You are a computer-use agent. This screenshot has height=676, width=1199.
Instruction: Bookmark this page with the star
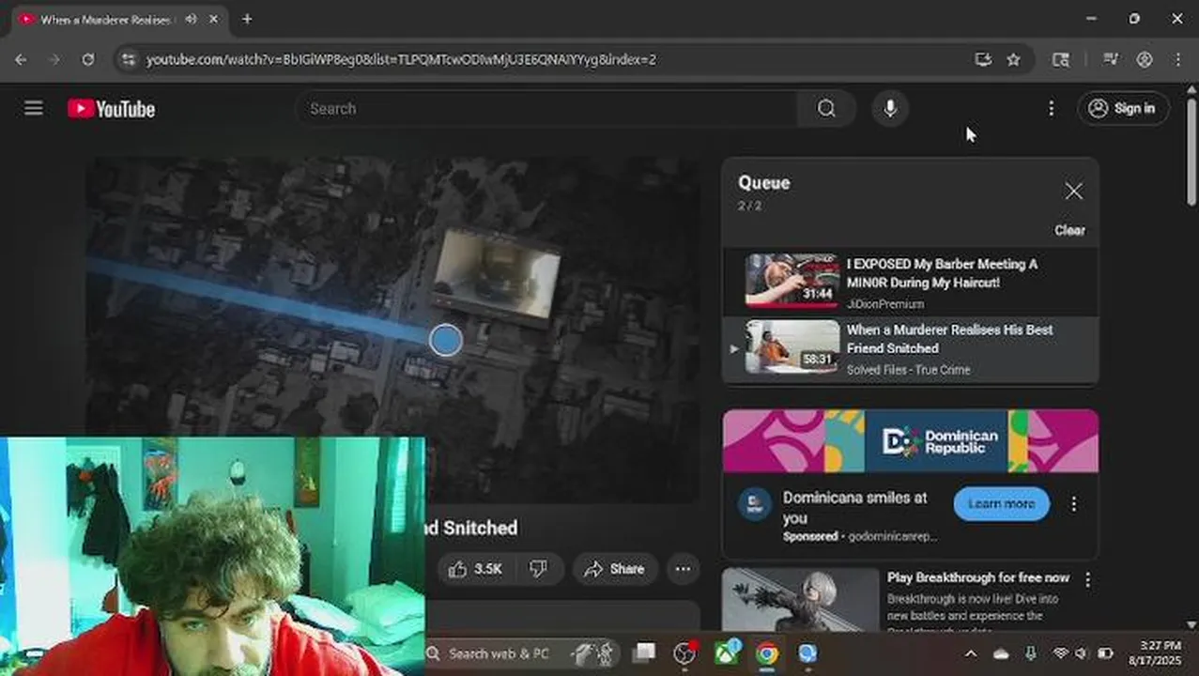tap(1013, 59)
